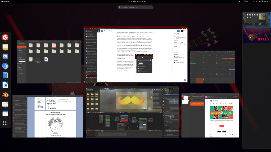Select the Blender window with mustache render
271x152 pixels.
pos(132,112)
